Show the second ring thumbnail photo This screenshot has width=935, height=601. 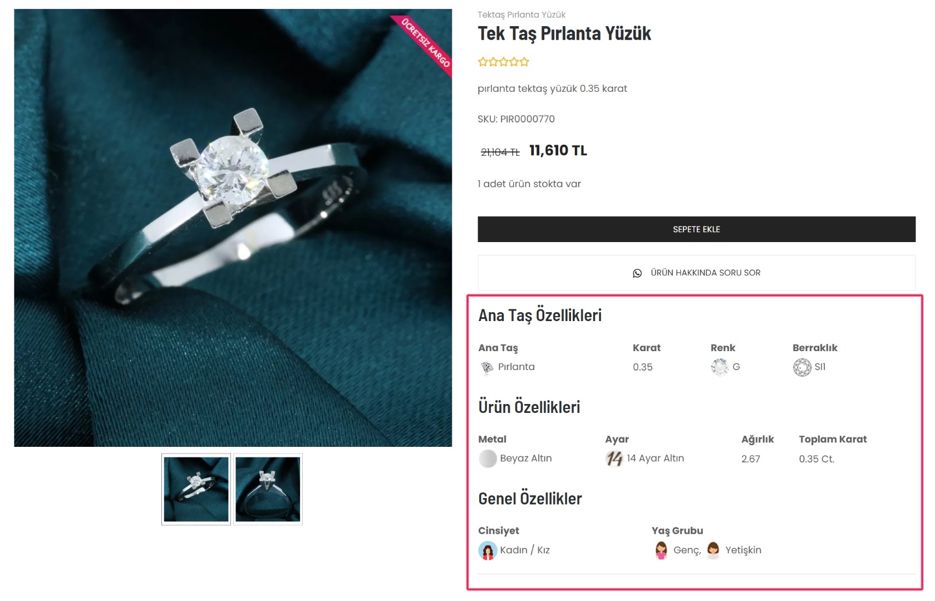click(268, 489)
